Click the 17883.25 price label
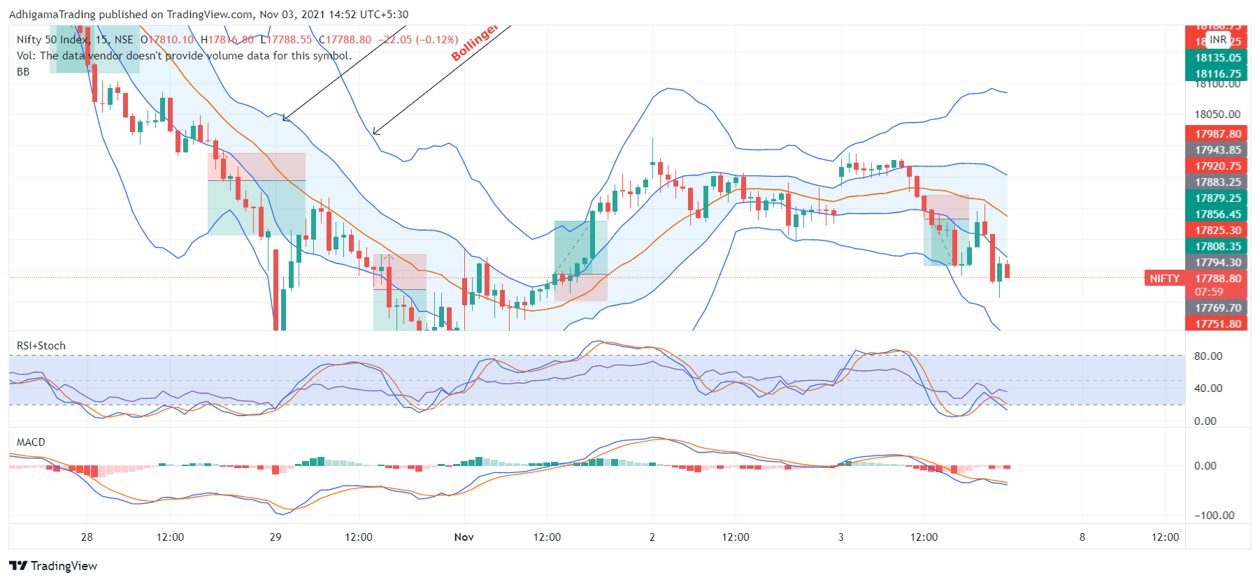 pyautogui.click(x=1217, y=182)
